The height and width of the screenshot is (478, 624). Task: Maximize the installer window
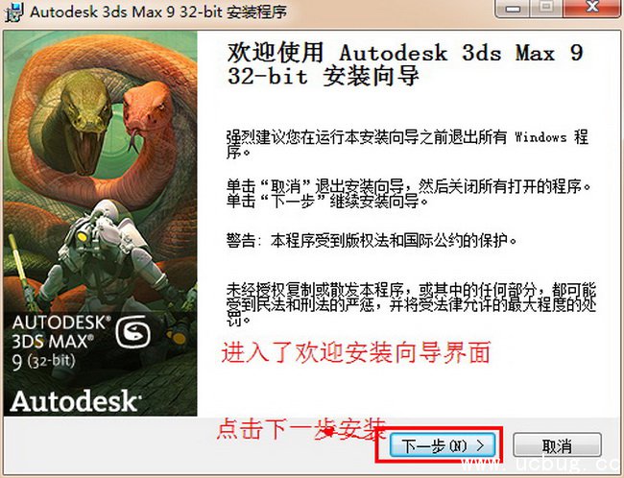tap(547, 8)
